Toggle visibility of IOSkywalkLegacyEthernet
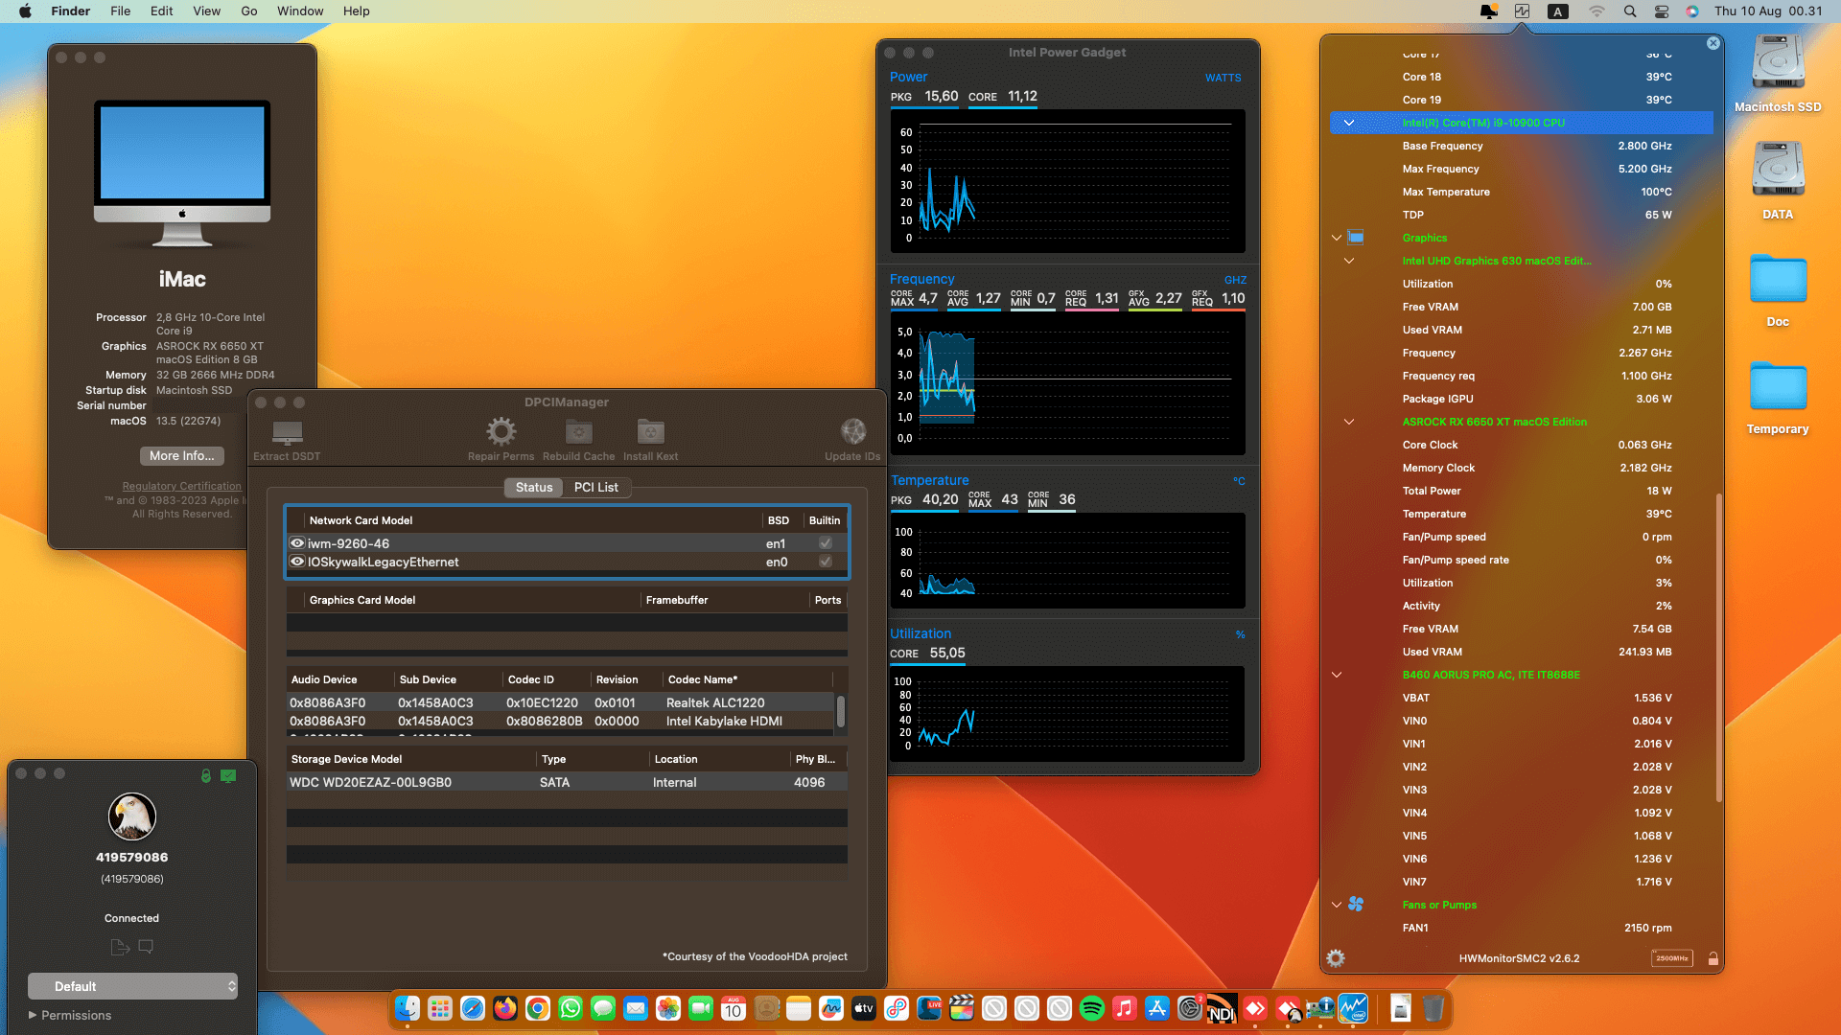The height and width of the screenshot is (1035, 1841). point(296,562)
